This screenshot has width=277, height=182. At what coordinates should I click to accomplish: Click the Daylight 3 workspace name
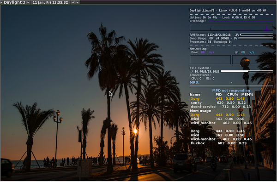coord(15,2)
